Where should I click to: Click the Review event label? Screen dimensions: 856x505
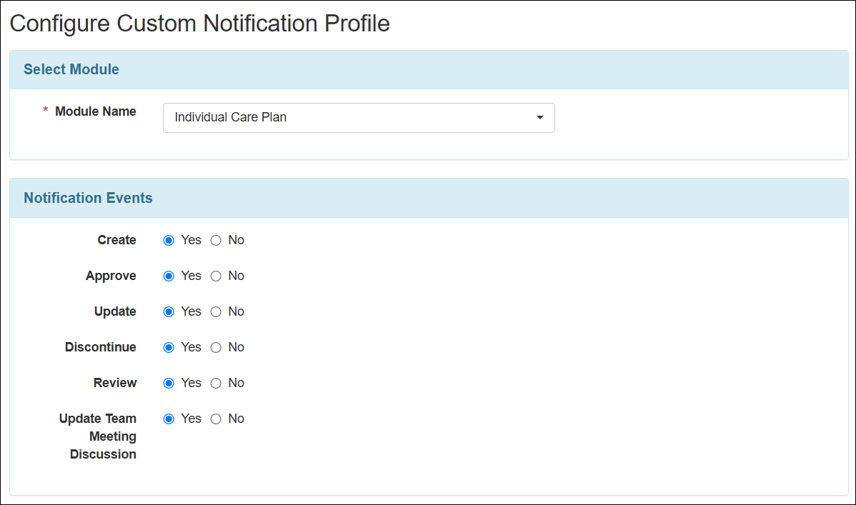click(114, 384)
